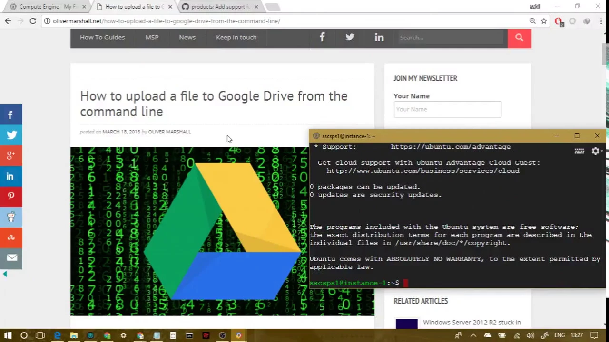Screen dimensions: 609x342
Task: Click the browser address bar URL
Action: pyautogui.click(x=167, y=21)
